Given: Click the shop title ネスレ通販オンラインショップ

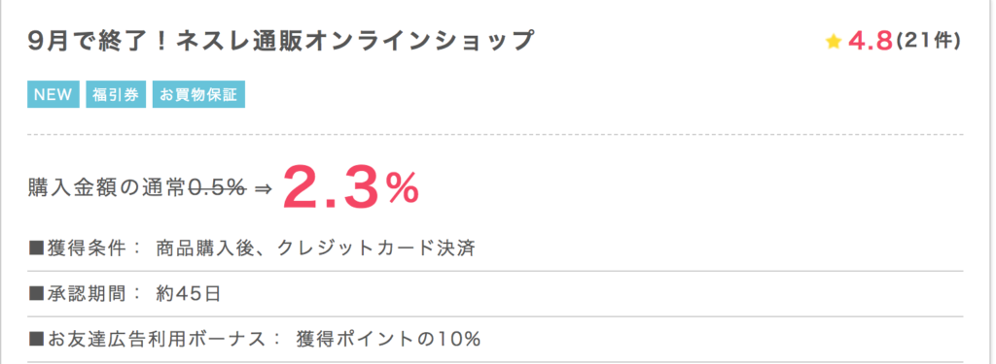Looking at the screenshot, I should pyautogui.click(x=354, y=41).
